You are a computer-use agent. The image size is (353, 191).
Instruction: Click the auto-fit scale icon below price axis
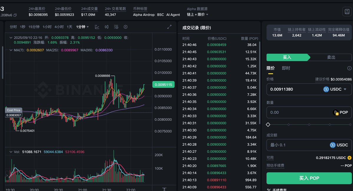tap(164, 189)
